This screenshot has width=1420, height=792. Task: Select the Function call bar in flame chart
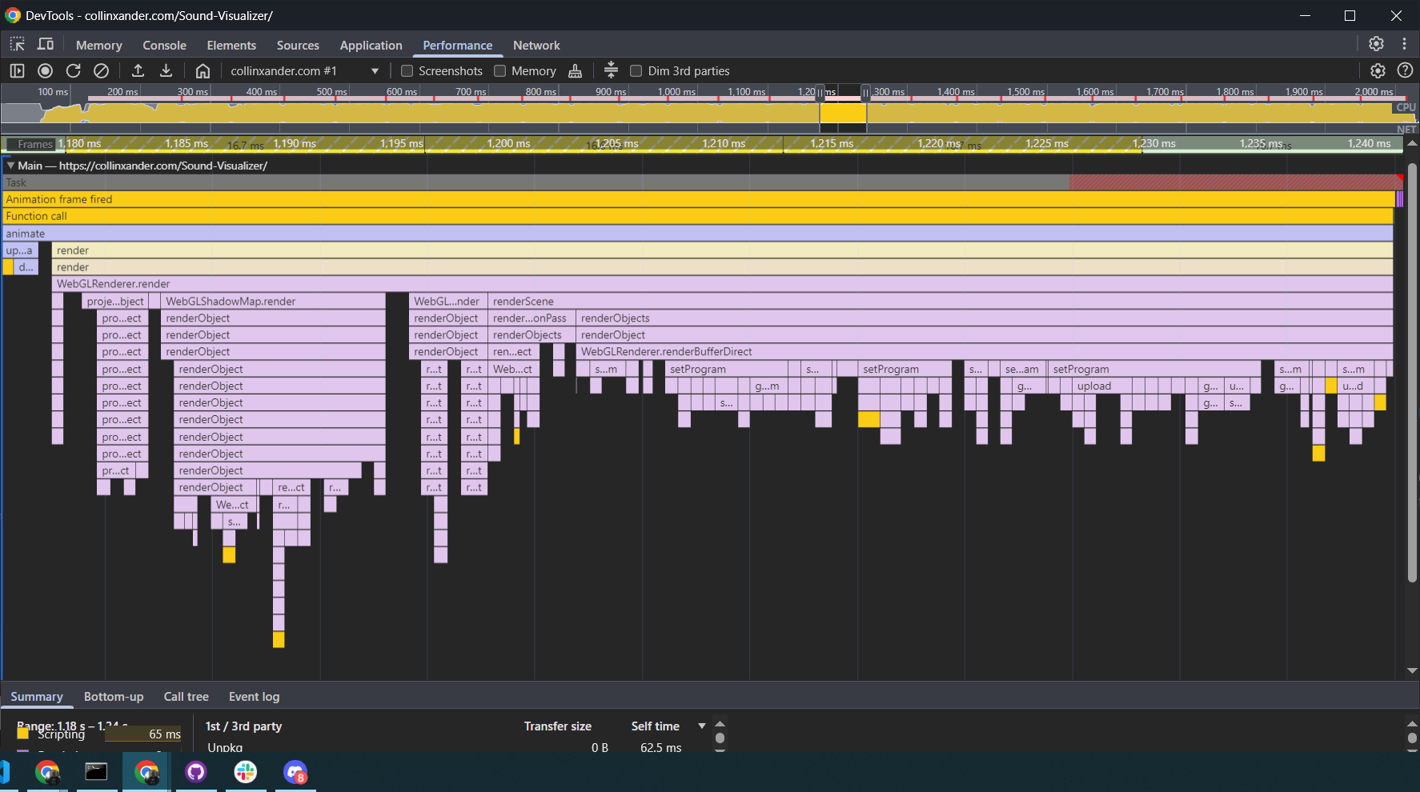pos(698,216)
